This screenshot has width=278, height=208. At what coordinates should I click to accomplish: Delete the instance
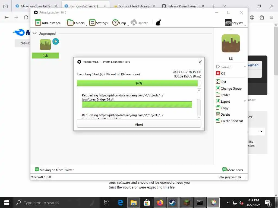[223, 115]
